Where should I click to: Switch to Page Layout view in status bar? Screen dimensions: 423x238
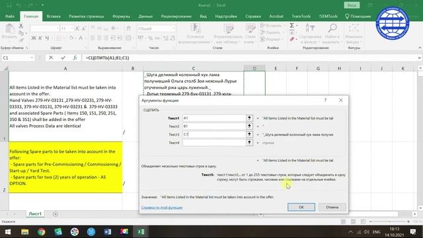[353, 221]
